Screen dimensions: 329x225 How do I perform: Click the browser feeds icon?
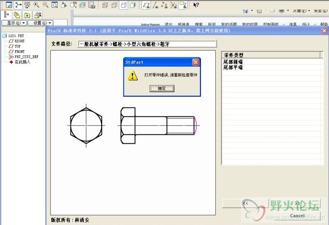pos(259,11)
